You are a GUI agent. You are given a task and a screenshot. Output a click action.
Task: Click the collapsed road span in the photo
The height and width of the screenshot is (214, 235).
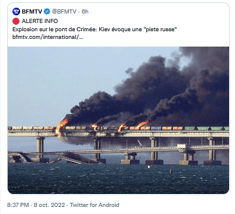(x=73, y=158)
